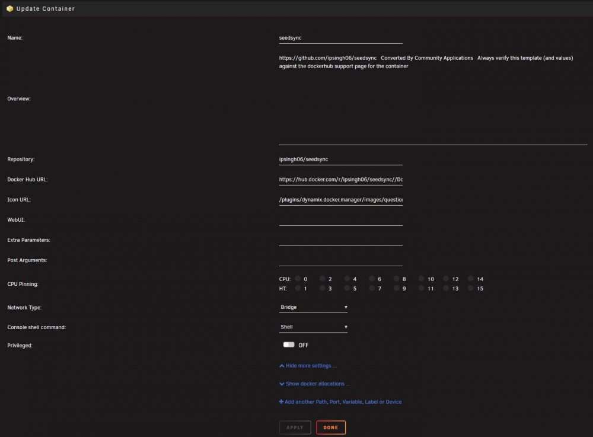Click the "Network Type:" label
This screenshot has height=437, width=593.
(24, 307)
